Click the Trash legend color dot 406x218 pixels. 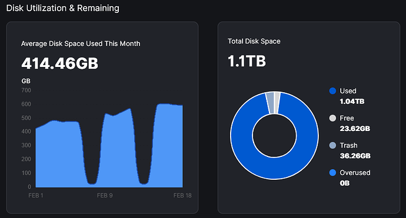pos(332,145)
